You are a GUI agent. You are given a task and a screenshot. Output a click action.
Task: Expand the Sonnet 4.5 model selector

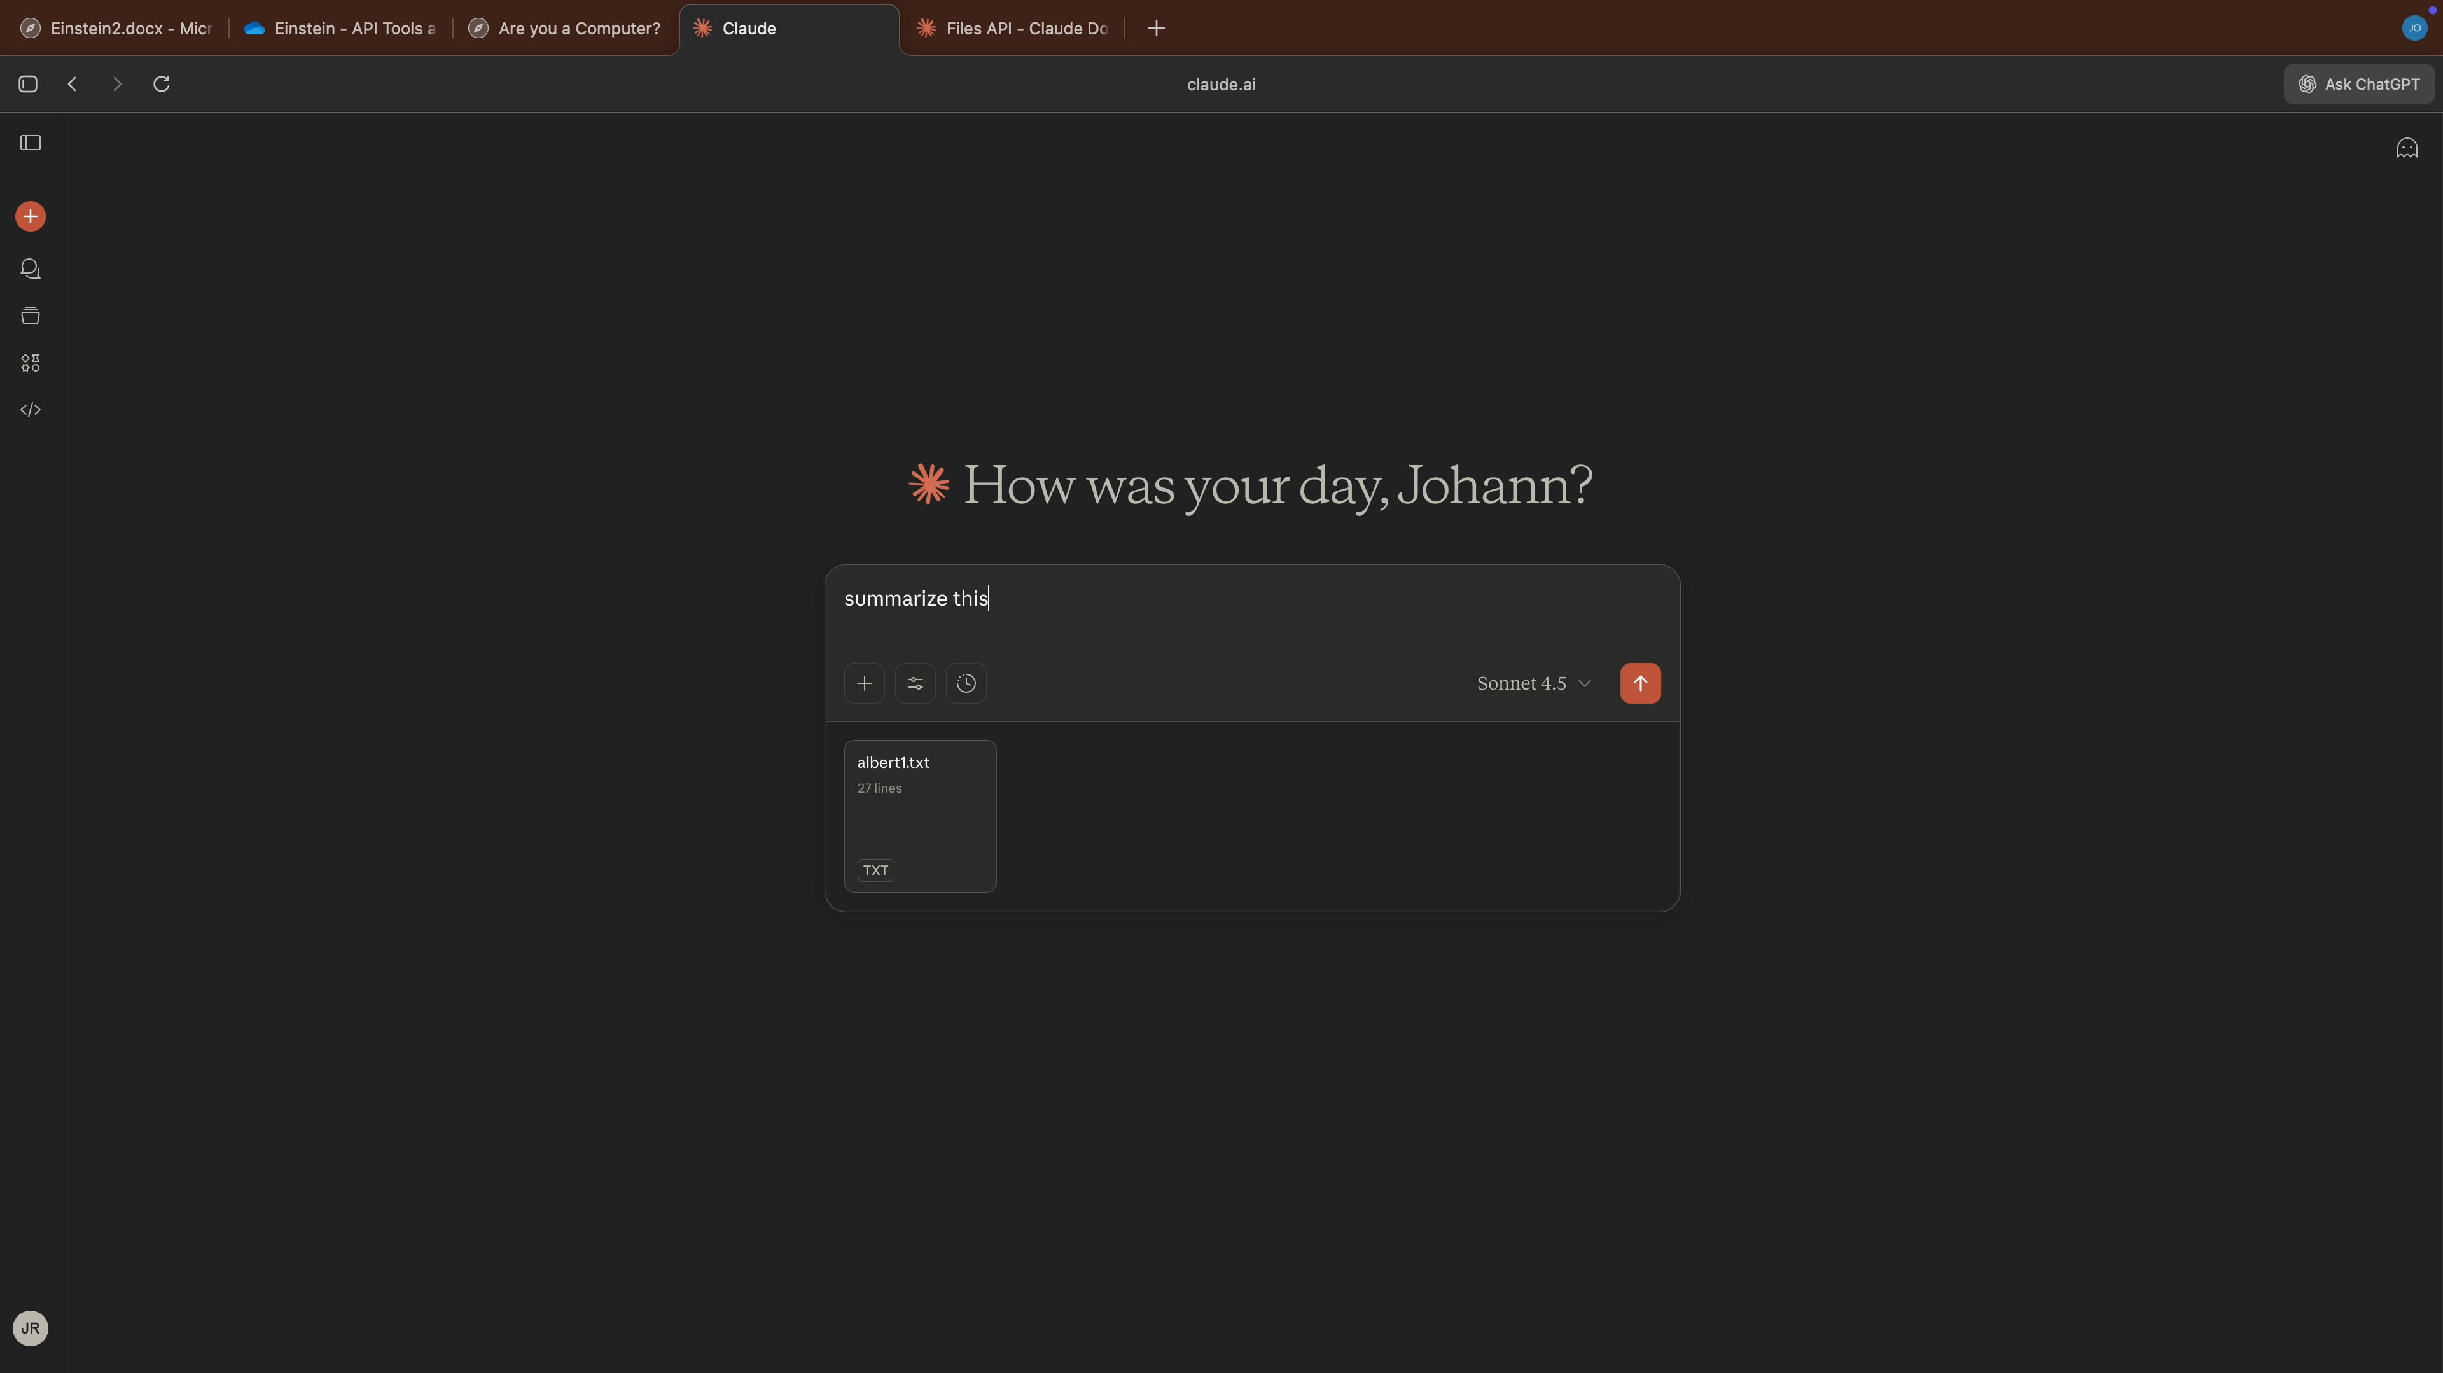click(x=1533, y=683)
